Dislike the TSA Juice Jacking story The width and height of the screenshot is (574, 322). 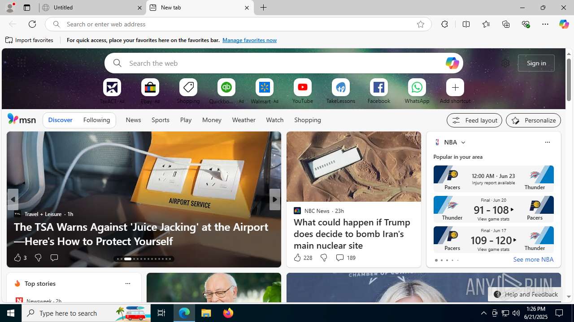pos(38,258)
